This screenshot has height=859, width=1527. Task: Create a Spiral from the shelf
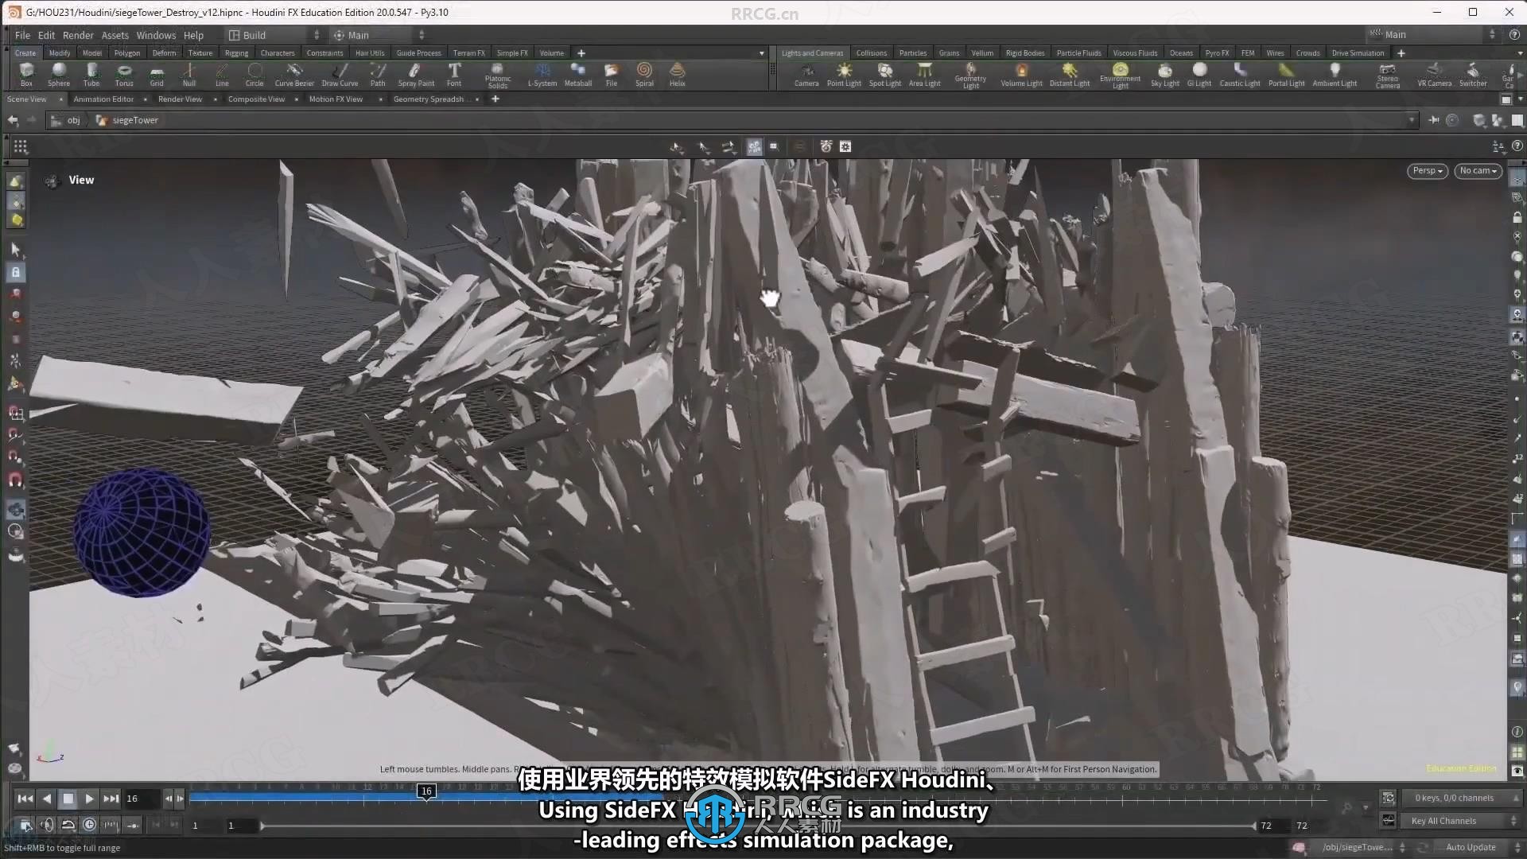644,75
